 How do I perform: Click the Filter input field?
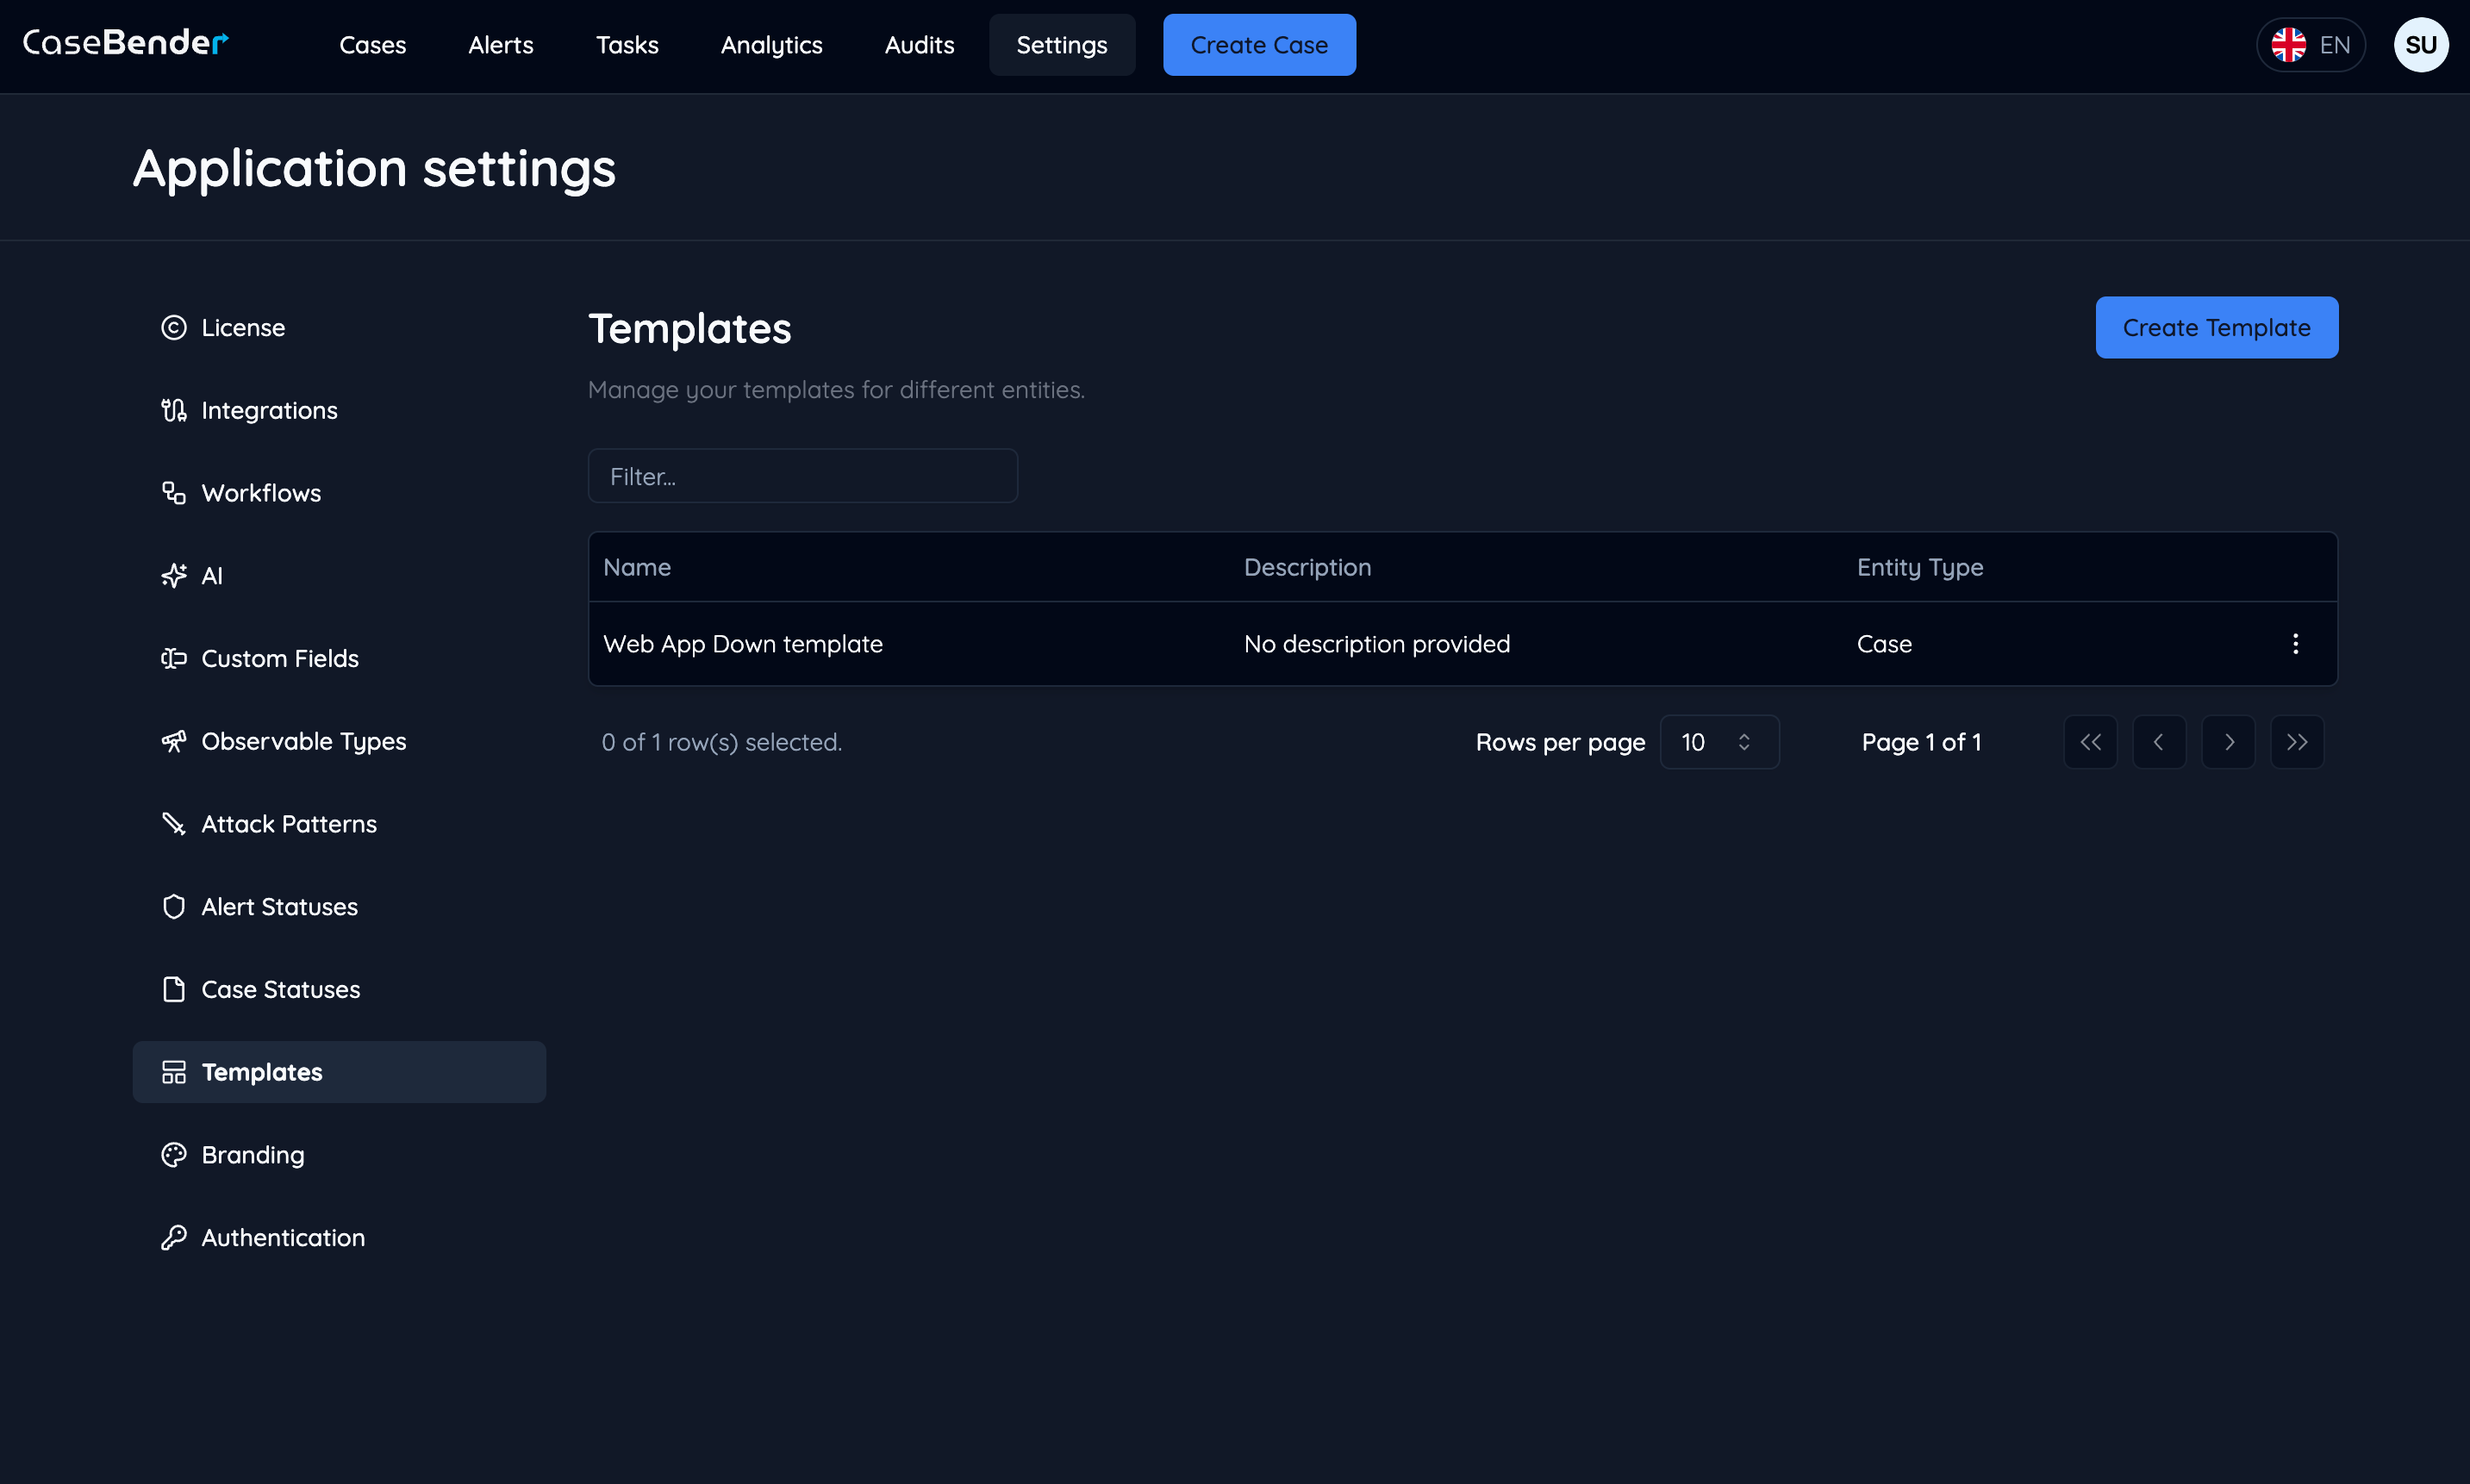[802, 477]
